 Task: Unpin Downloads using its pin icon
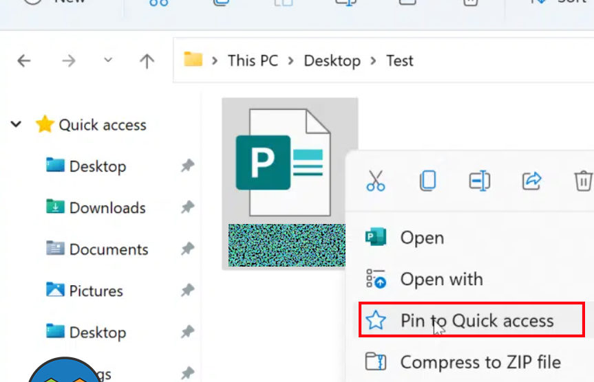[187, 207]
